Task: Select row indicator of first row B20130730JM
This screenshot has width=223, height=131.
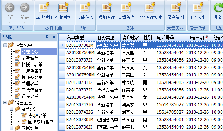Action: [62, 45]
